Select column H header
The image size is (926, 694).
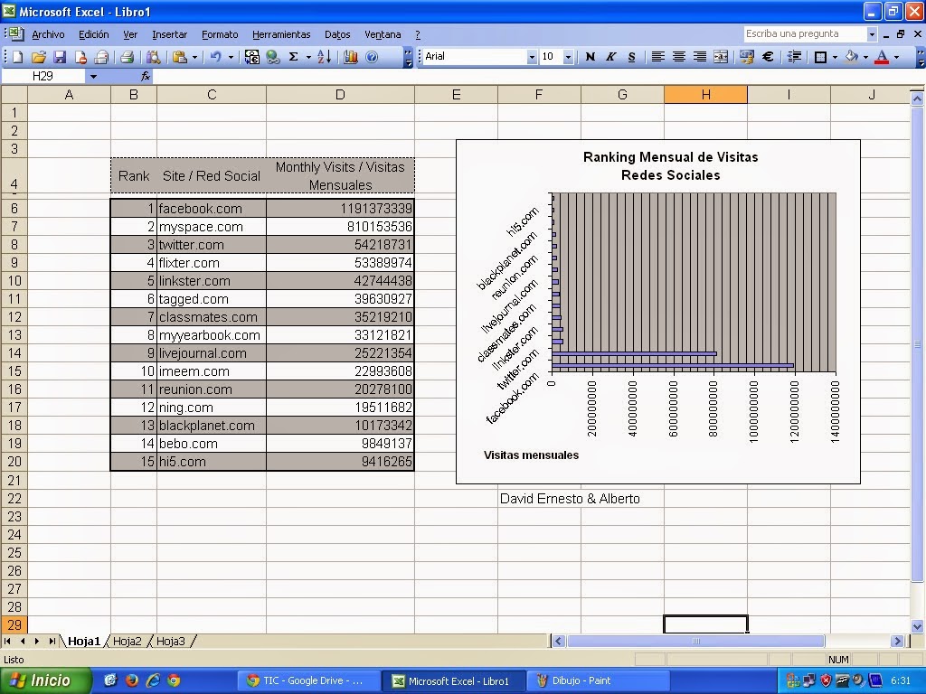pos(705,94)
